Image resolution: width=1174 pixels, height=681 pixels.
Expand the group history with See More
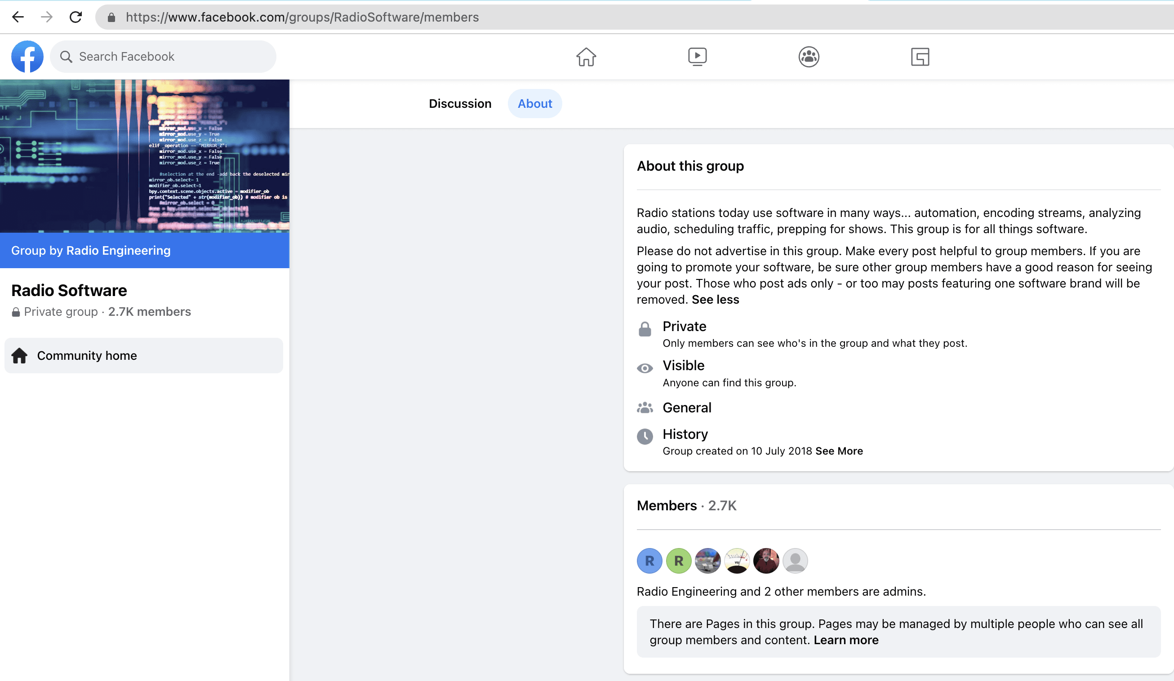pyautogui.click(x=839, y=451)
